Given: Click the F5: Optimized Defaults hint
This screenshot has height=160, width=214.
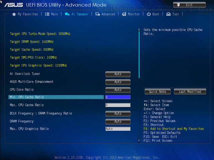Looking at the screenshot, I should [x=162, y=133].
